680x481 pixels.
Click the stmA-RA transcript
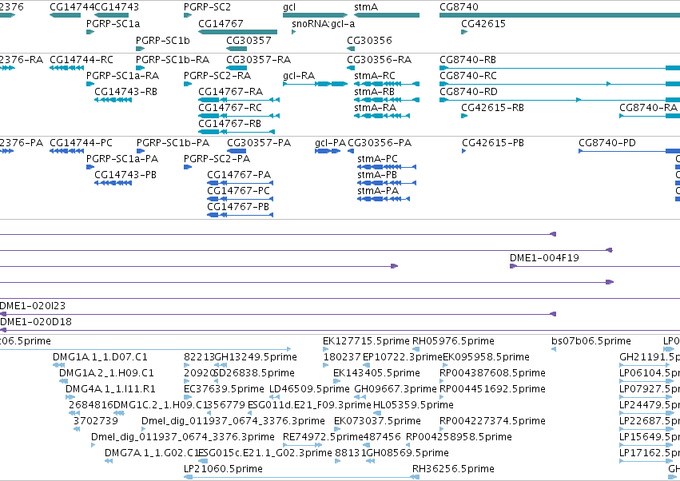(x=382, y=116)
